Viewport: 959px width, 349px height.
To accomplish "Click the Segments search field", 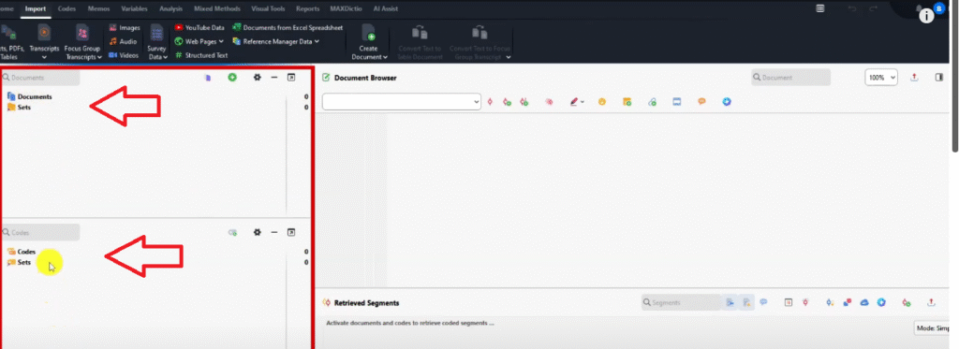I will point(681,302).
